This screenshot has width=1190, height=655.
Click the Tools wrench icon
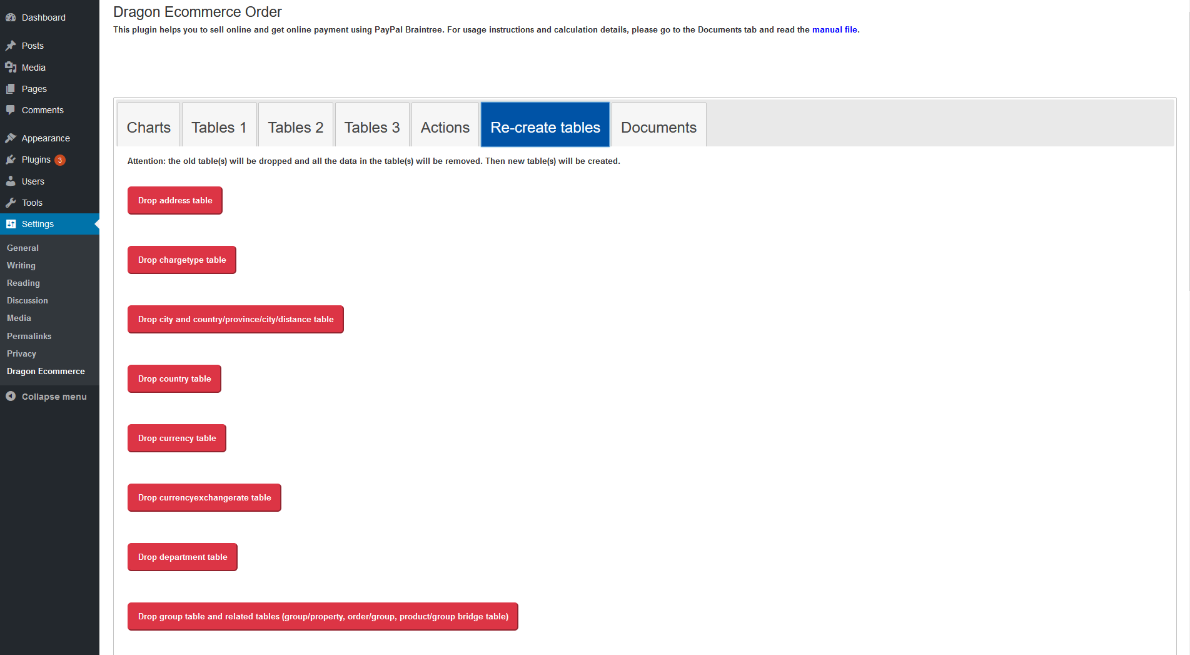coord(11,203)
